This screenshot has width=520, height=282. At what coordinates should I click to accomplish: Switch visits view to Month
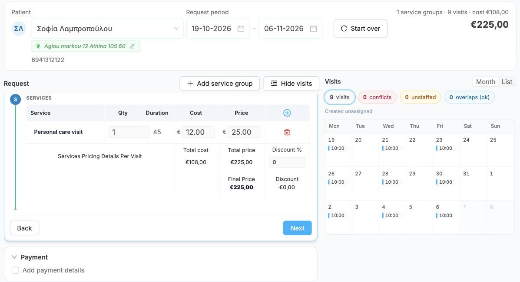click(x=486, y=82)
